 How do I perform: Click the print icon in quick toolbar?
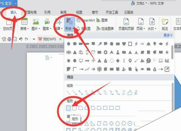(9, 39)
